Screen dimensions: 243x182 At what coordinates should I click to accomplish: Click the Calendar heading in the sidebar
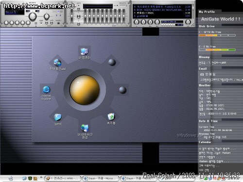205,142
